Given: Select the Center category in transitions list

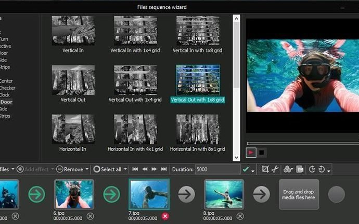Looking at the screenshot, I should 6,81.
